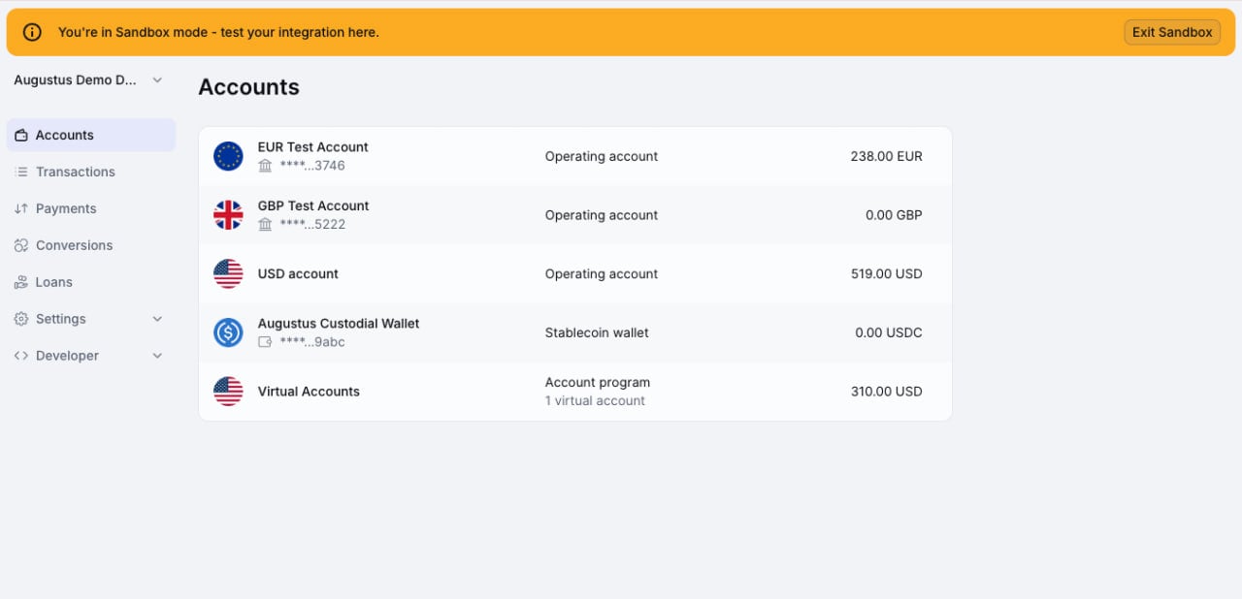The image size is (1242, 599).
Task: Click the USDC coin icon of Custodial Wallet
Action: (228, 332)
